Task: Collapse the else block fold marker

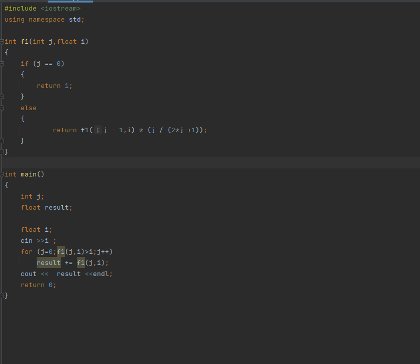Action: click(x=2, y=108)
